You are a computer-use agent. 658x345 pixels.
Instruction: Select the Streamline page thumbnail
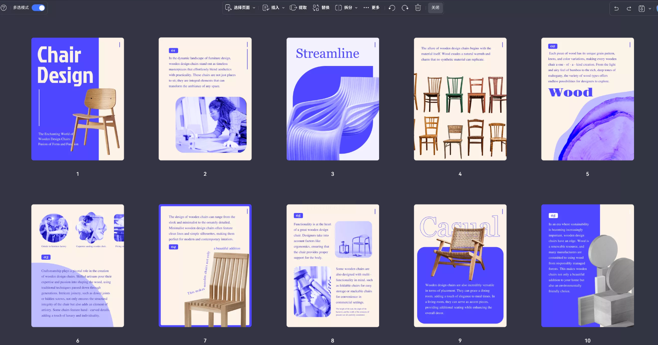(333, 99)
